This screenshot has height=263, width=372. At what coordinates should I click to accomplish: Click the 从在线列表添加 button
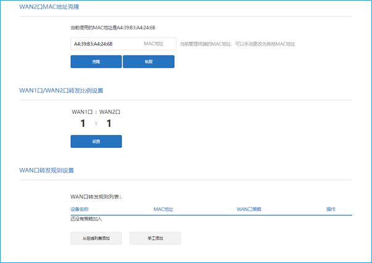coord(96,238)
